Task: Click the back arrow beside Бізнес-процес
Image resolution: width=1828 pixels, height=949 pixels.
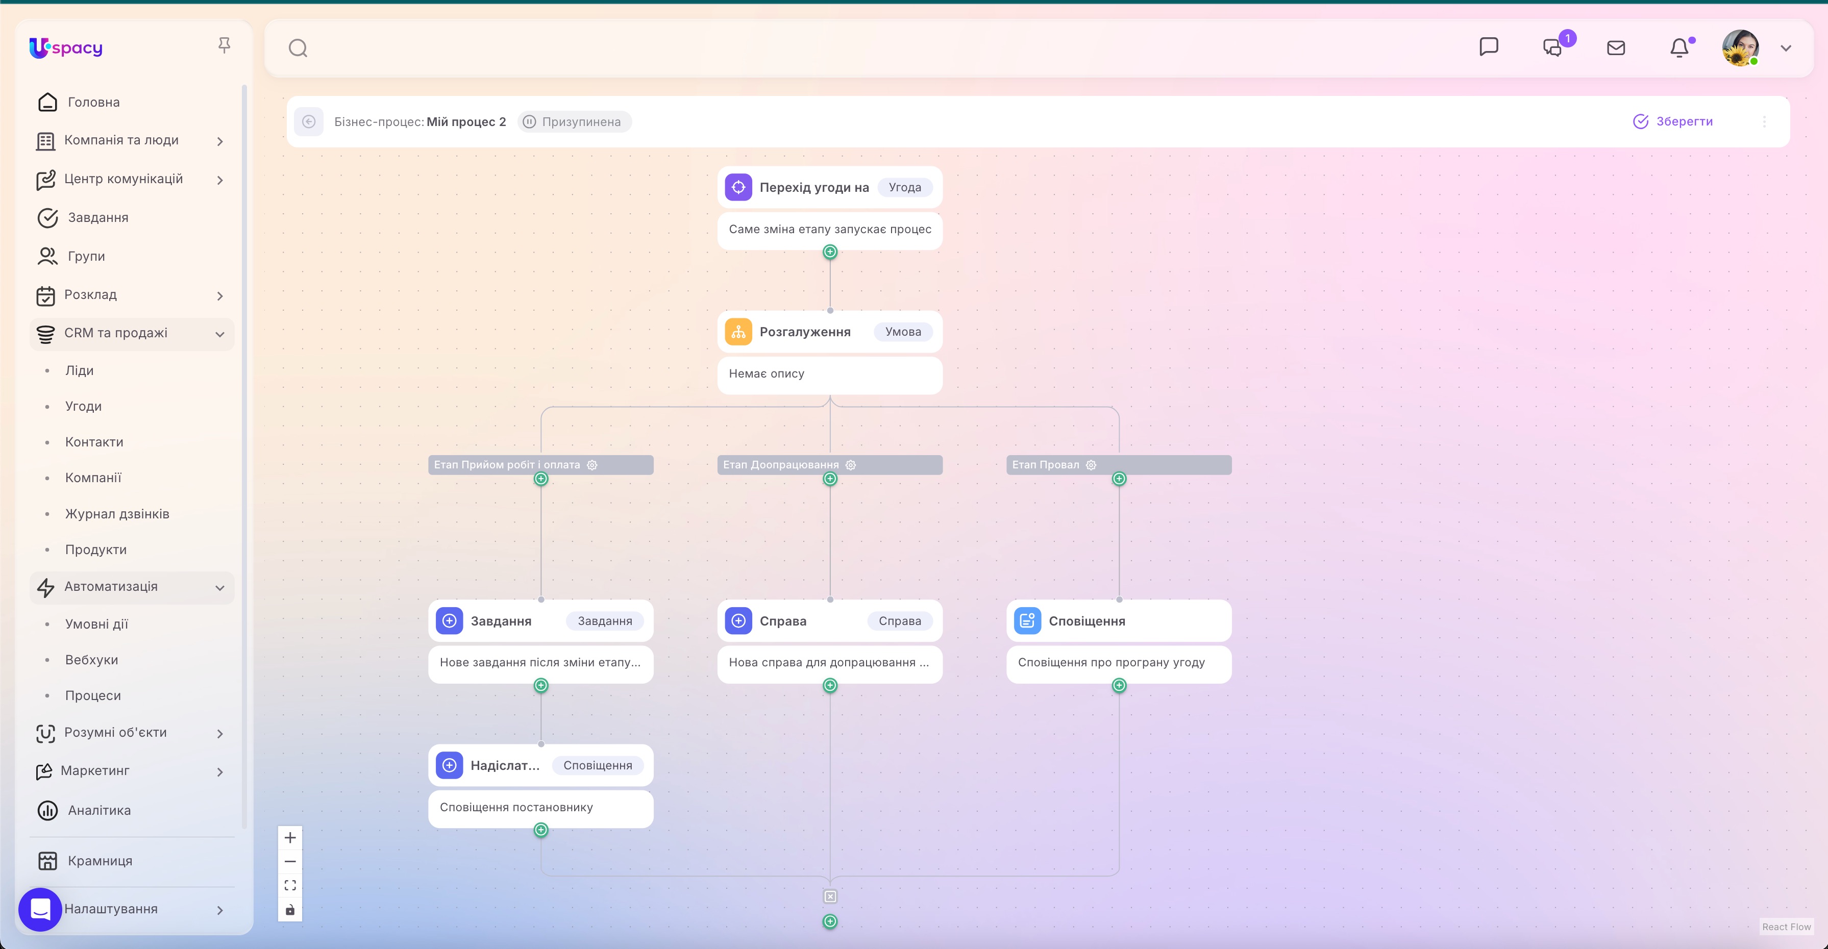Action: point(309,122)
